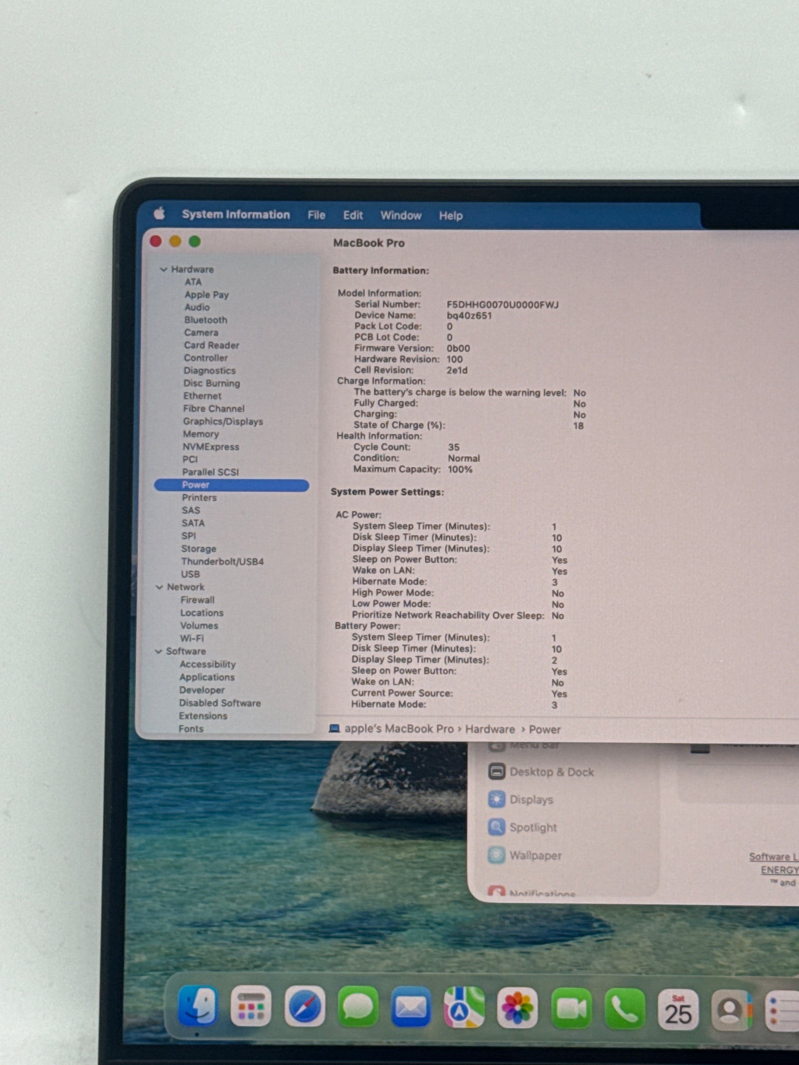
Task: Open the Window menu
Action: click(401, 216)
